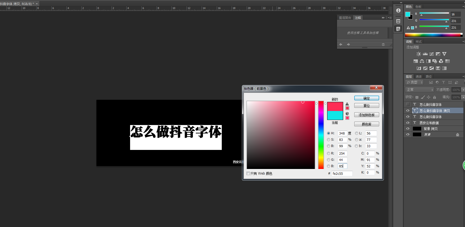Delete note trash icon in Notes panel
This screenshot has width=465, height=227.
[x=383, y=44]
